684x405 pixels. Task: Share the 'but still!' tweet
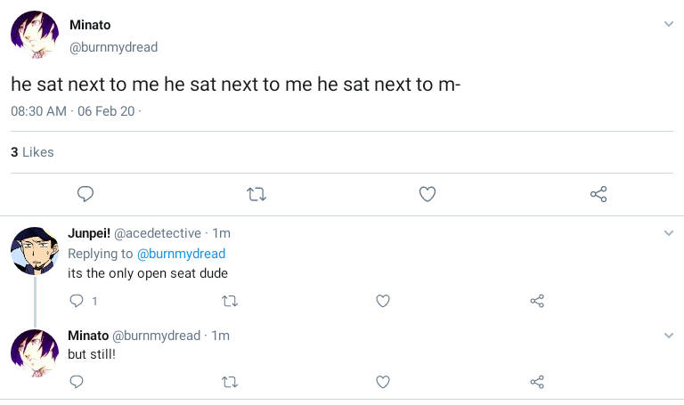(537, 382)
